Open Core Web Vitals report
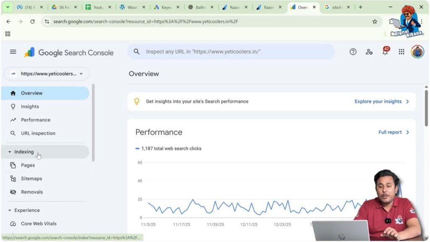The width and height of the screenshot is (430, 242). tap(45, 224)
